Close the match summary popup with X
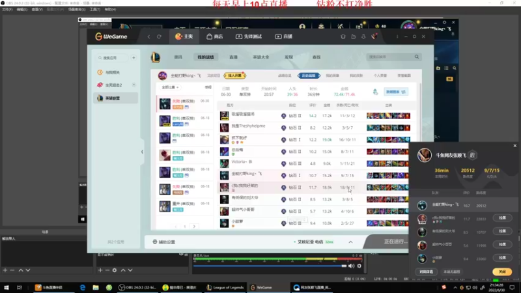The height and width of the screenshot is (293, 521). pos(515,145)
